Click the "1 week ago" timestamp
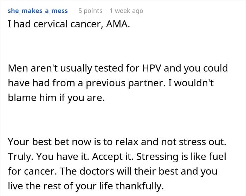Viewport: 246px width, 196px height. [127, 11]
